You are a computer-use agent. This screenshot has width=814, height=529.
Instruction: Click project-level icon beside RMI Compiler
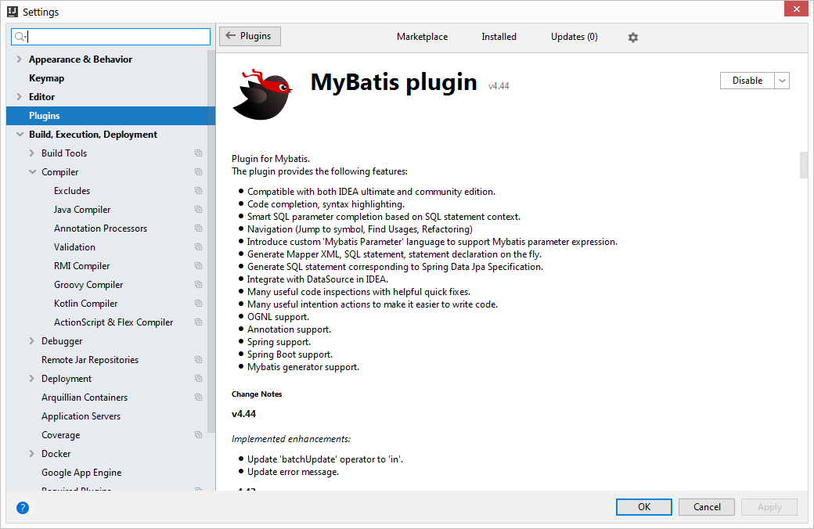(x=198, y=266)
